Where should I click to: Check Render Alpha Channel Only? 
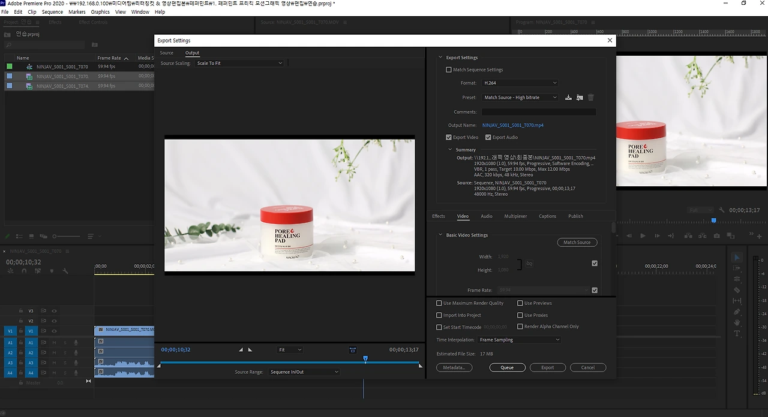520,327
